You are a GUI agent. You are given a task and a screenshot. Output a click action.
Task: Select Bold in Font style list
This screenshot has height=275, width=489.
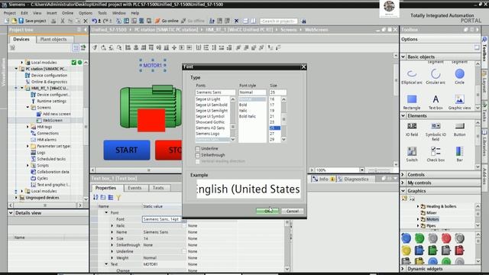pos(243,105)
